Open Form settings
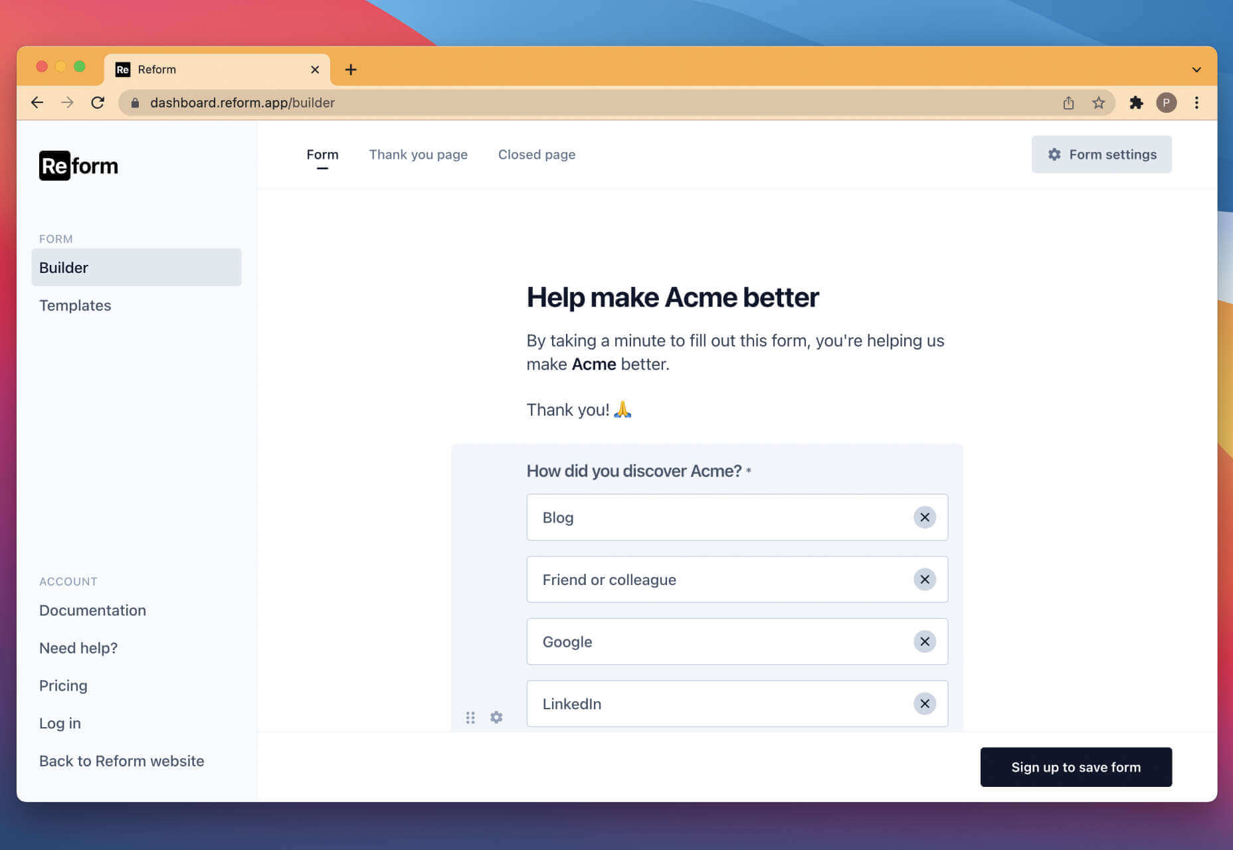 pos(1101,155)
